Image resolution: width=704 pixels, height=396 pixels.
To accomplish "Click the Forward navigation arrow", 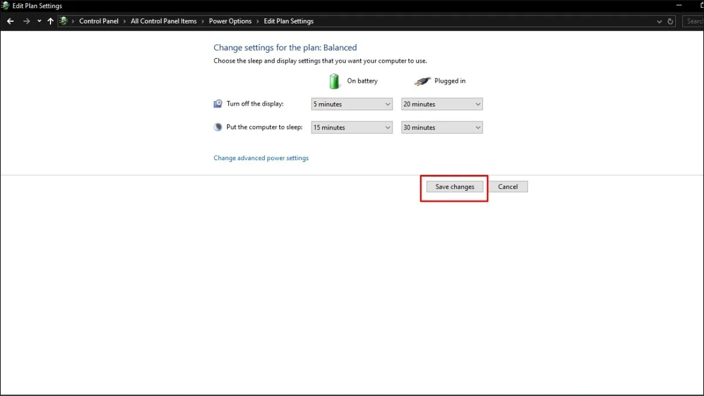I will [x=26, y=21].
